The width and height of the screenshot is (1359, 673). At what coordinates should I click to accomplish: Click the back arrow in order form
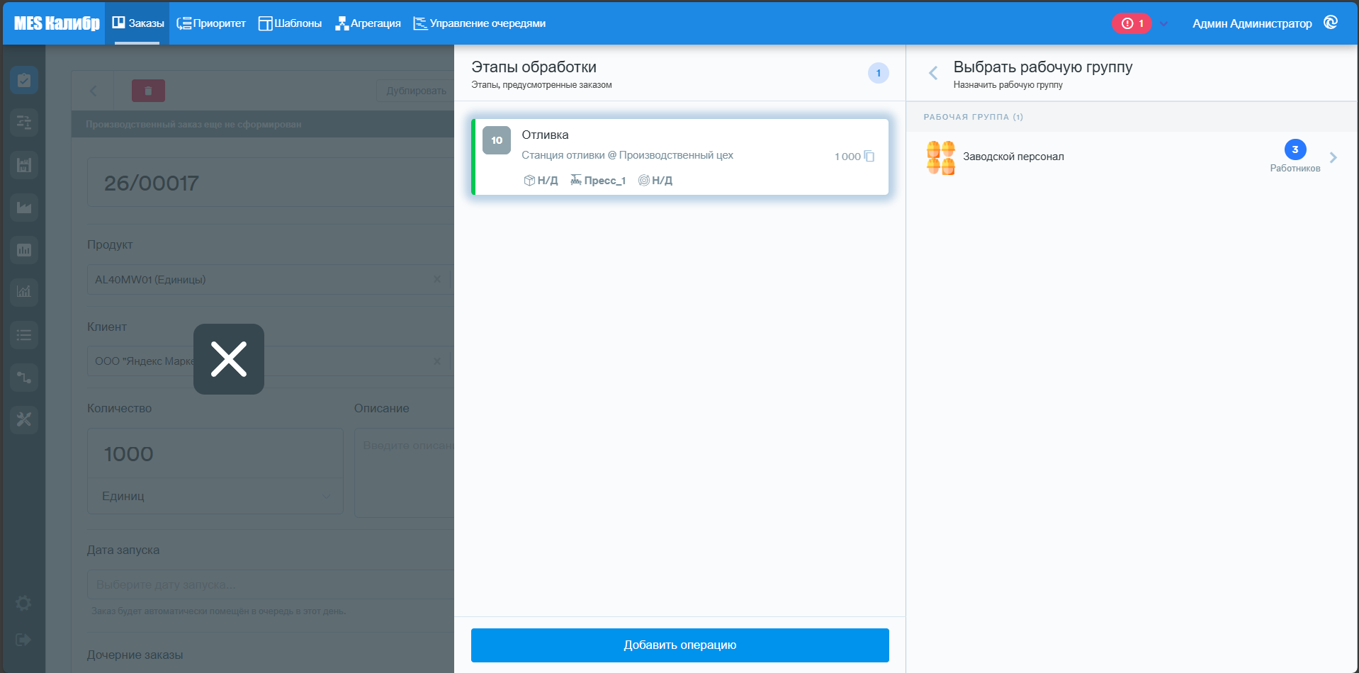coord(94,91)
